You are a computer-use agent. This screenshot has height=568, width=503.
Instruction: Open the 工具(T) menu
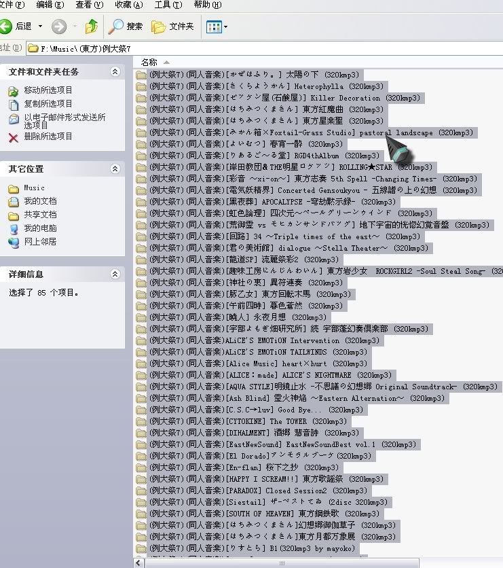168,5
